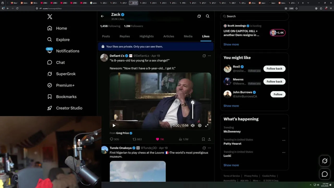This screenshot has height=188, width=334.
Task: Open video settings gear
Action: (x=200, y=126)
